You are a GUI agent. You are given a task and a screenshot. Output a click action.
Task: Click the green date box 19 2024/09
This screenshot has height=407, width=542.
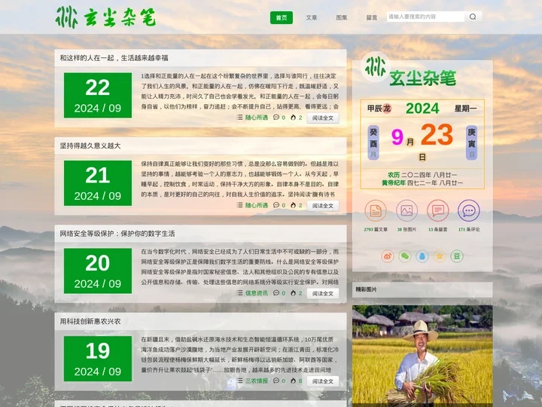(98, 359)
